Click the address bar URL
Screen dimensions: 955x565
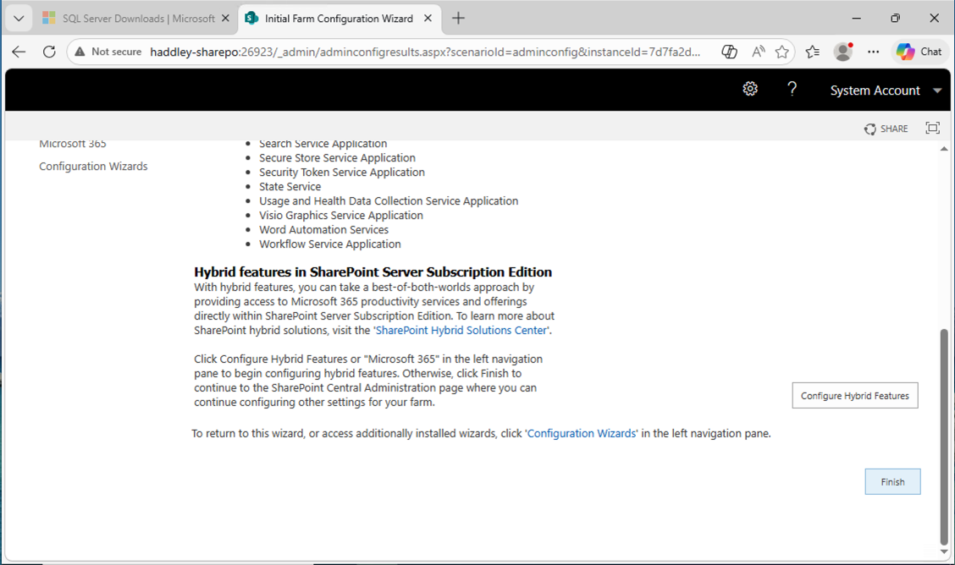tap(425, 52)
